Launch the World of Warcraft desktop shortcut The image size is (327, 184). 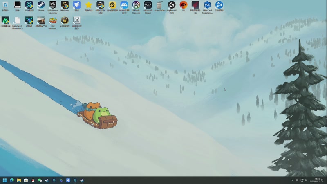pyautogui.click(x=65, y=22)
